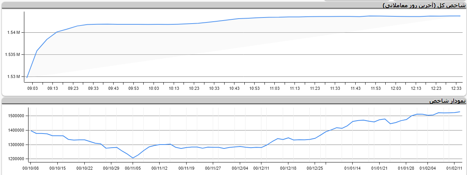Click the 1.53 M y-axis label

[x=13, y=77]
